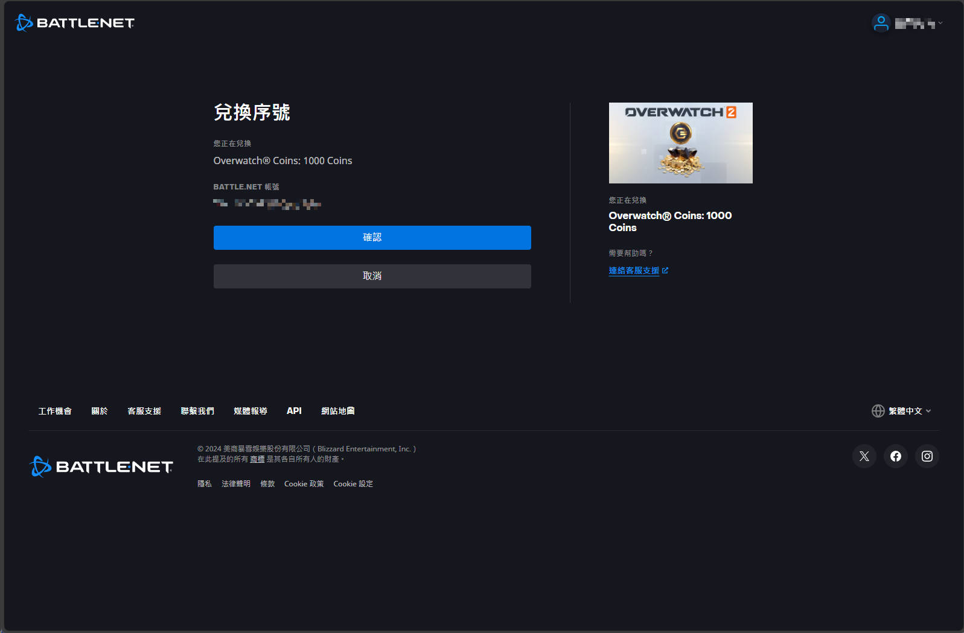Open the Facebook social icon
The width and height of the screenshot is (964, 633).
[x=895, y=456]
